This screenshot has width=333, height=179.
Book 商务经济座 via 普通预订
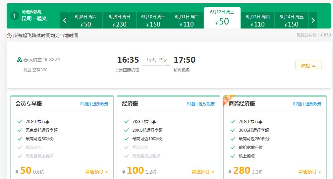click(x=310, y=172)
